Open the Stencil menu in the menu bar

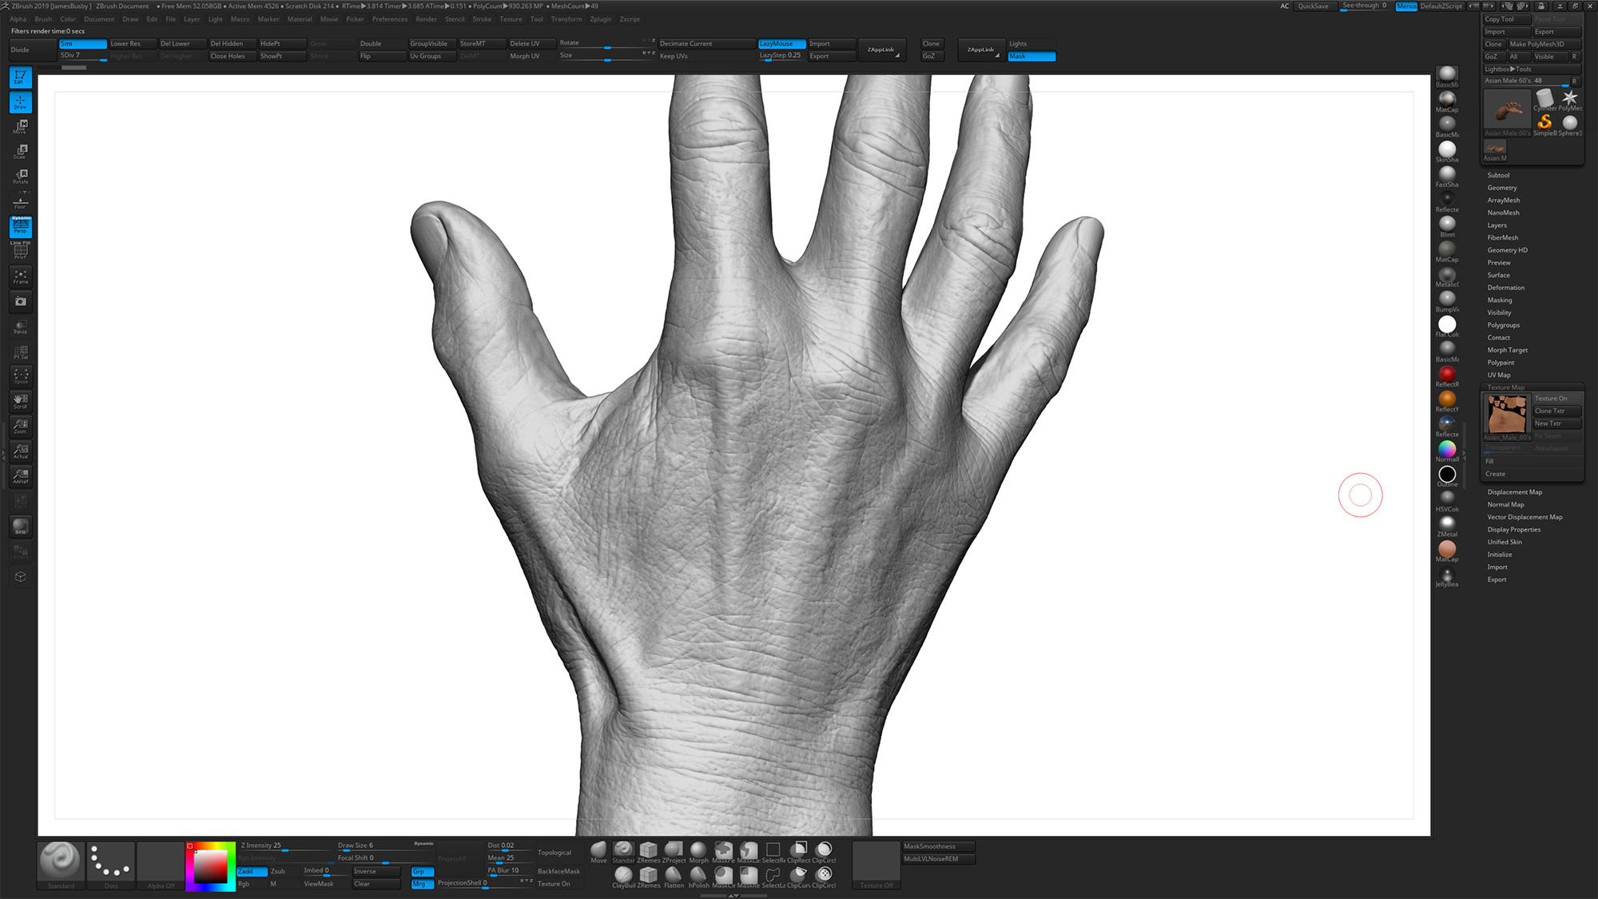click(x=455, y=19)
